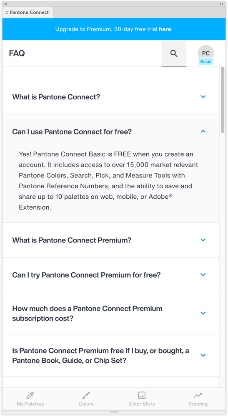Click "here" link in upgrade banner
Viewport: 228px width, 417px height.
[x=165, y=29]
